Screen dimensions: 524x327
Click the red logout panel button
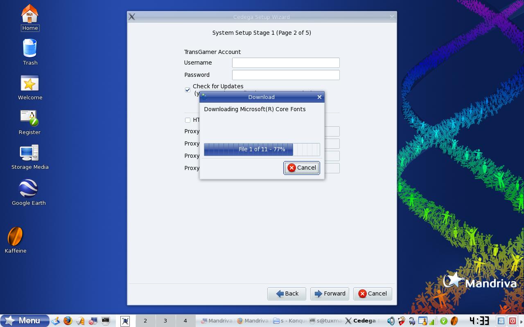(x=512, y=321)
